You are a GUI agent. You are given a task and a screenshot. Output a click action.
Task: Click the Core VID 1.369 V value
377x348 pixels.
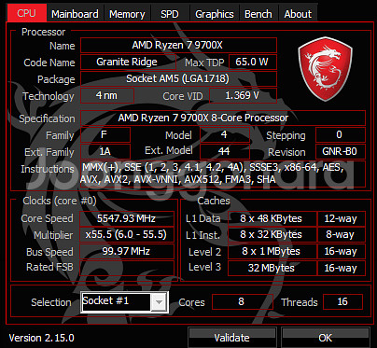pos(243,95)
